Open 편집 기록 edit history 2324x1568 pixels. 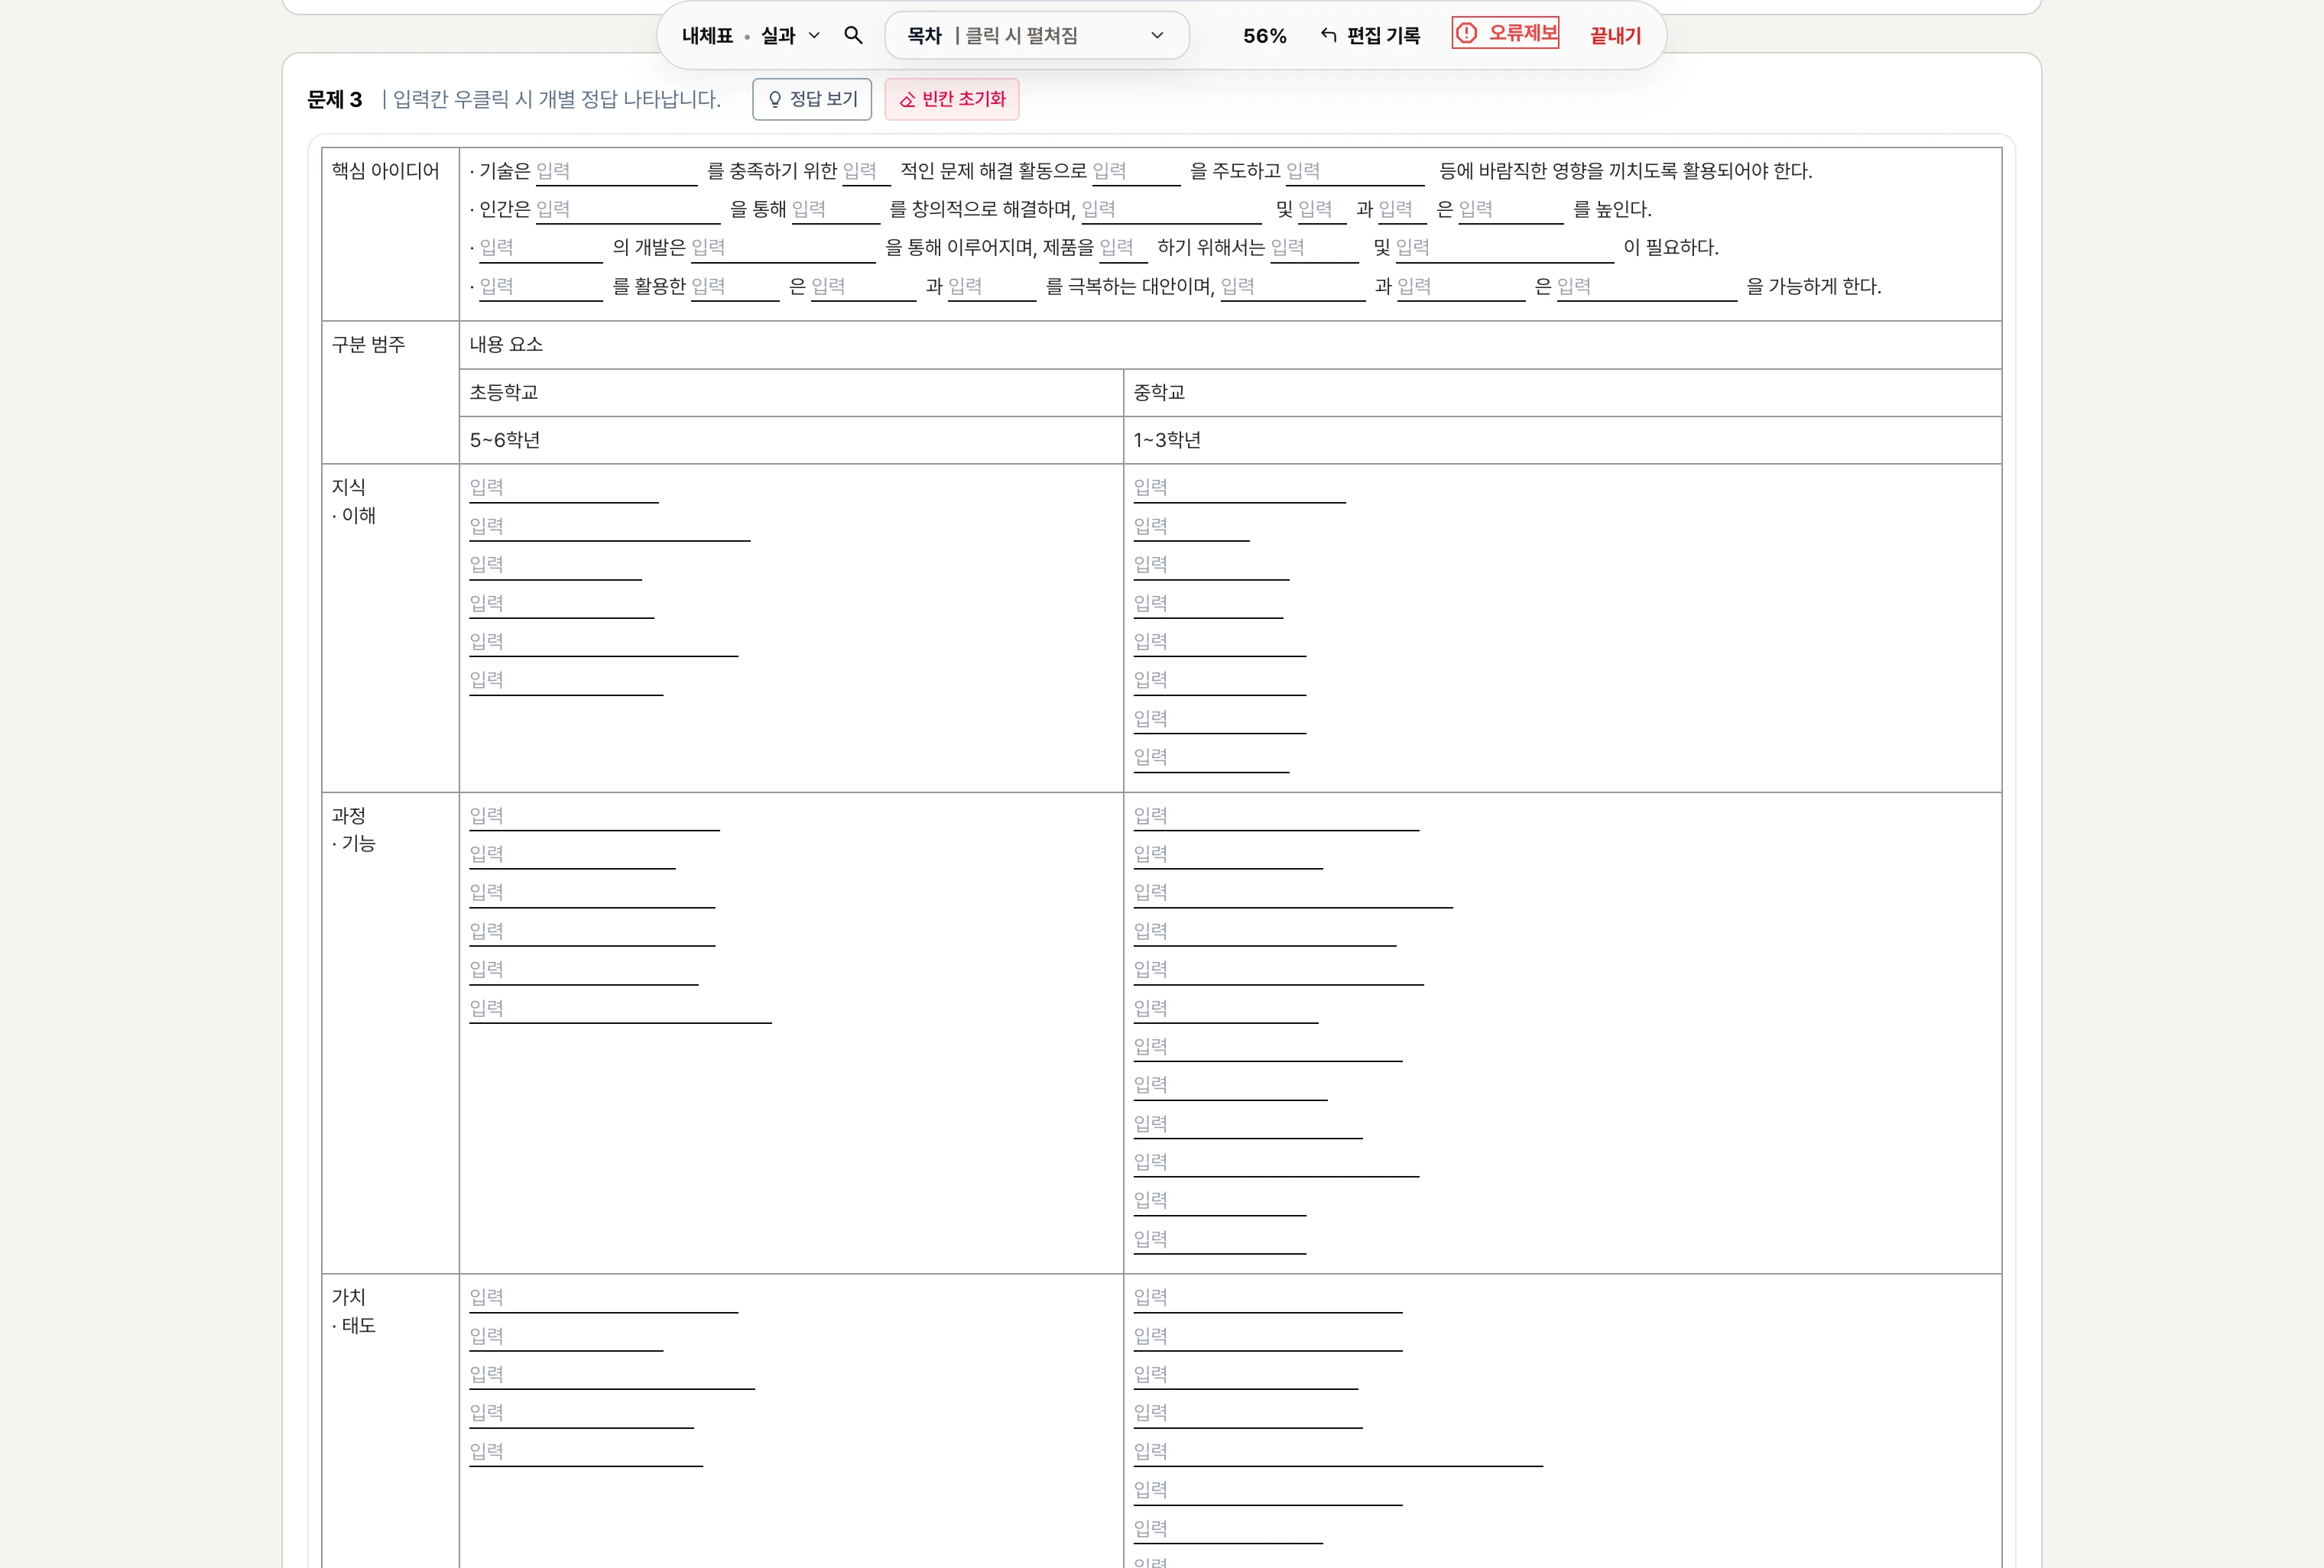tap(1382, 36)
